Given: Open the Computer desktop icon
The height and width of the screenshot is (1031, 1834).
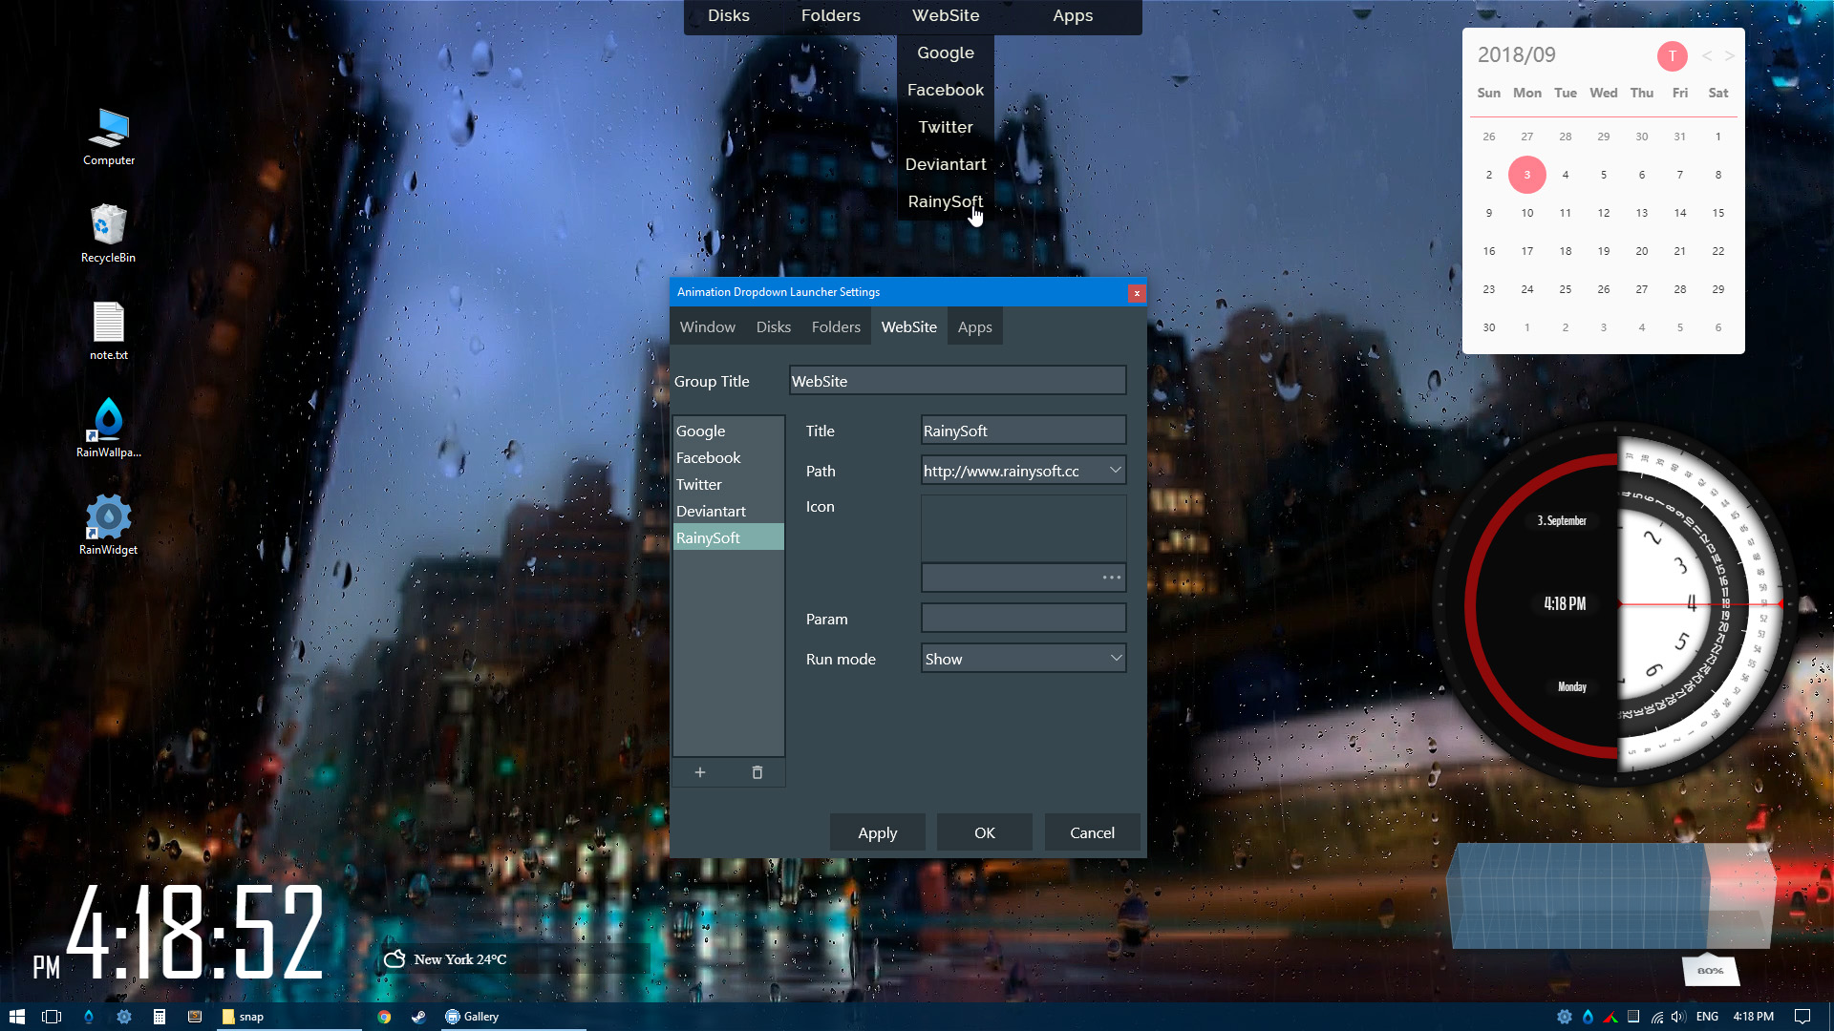Looking at the screenshot, I should (108, 134).
